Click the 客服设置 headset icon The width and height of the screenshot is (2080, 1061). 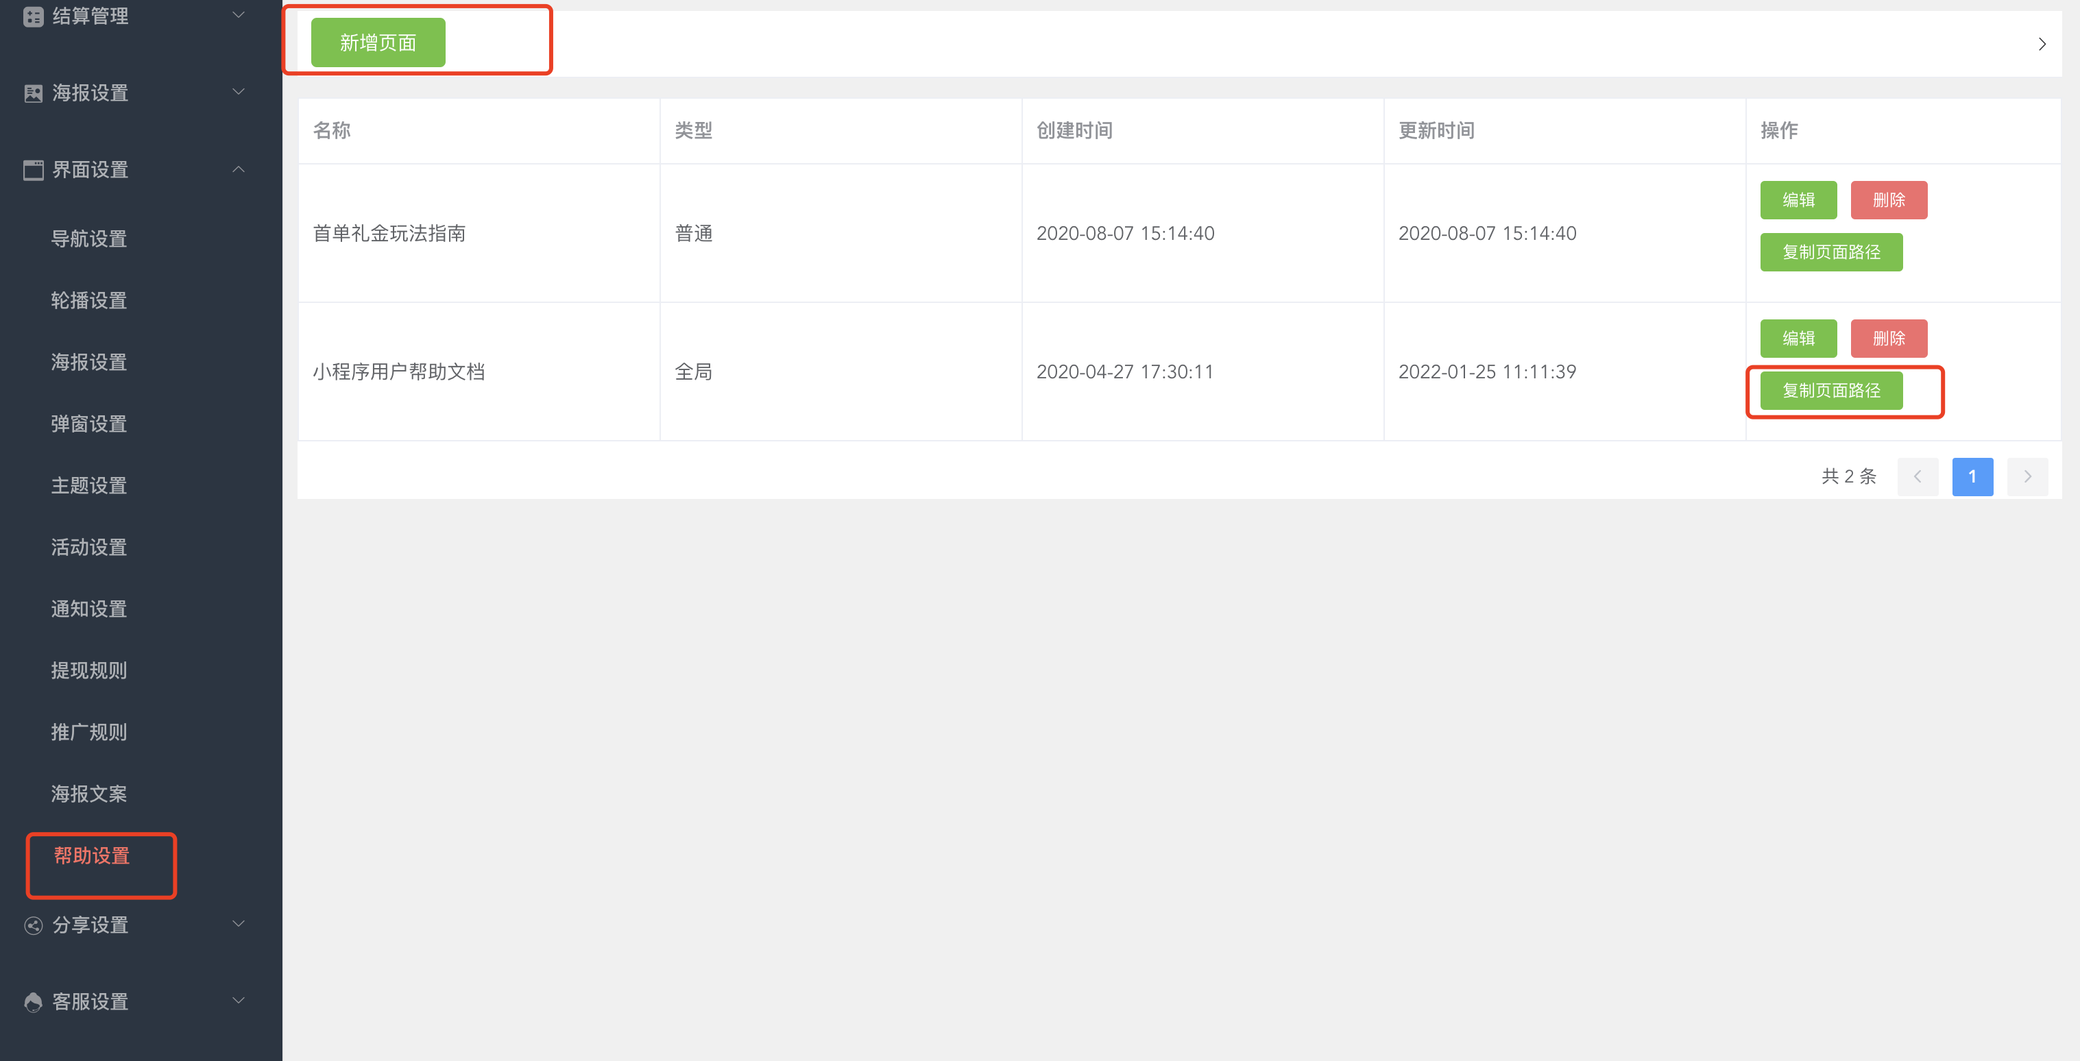point(33,1002)
